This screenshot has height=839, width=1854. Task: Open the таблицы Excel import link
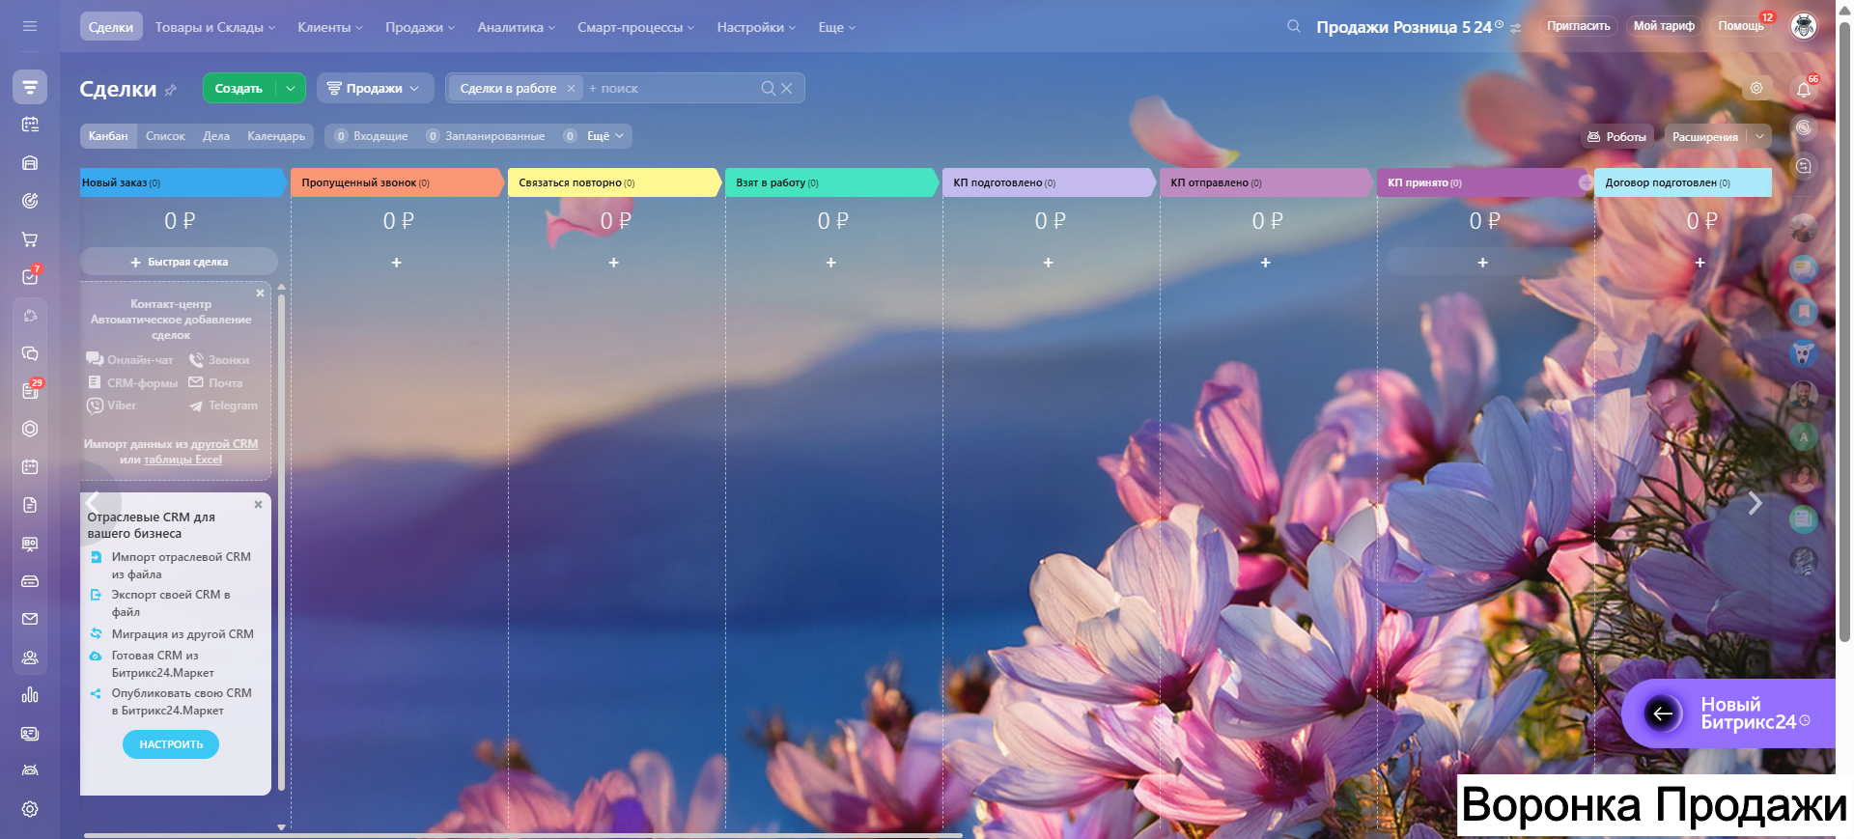tap(183, 460)
